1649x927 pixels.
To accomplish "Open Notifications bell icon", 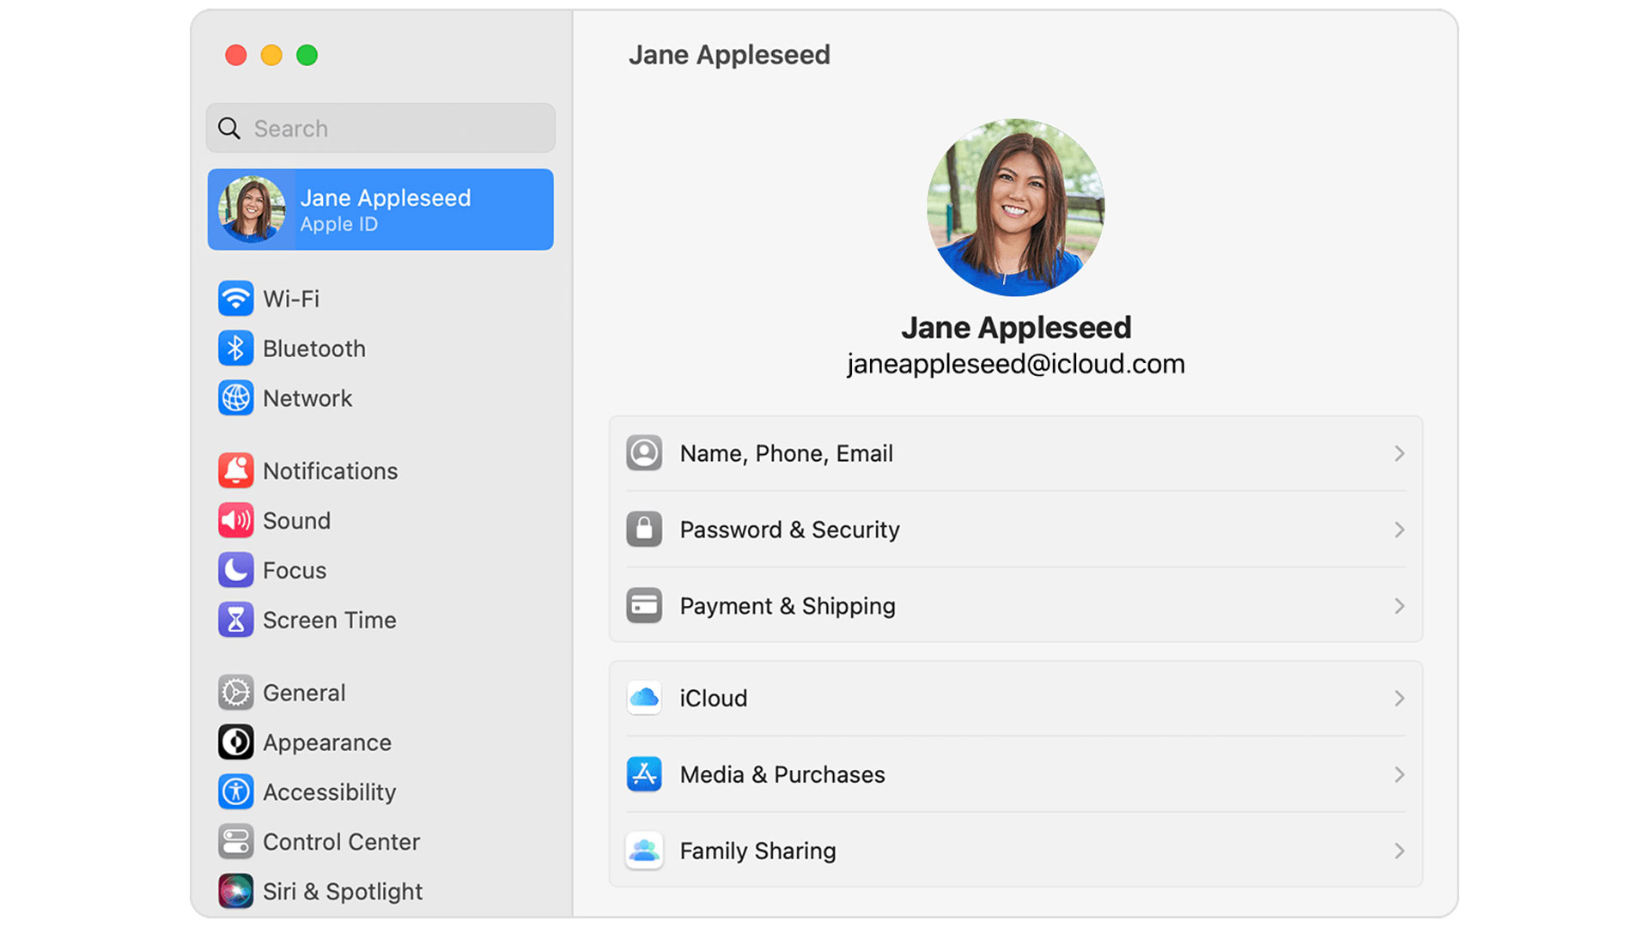I will [235, 470].
